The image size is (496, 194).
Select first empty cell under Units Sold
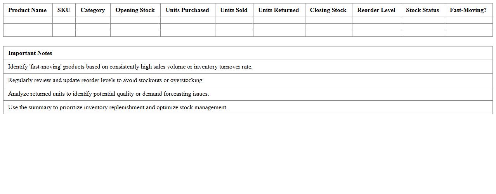[x=234, y=20]
